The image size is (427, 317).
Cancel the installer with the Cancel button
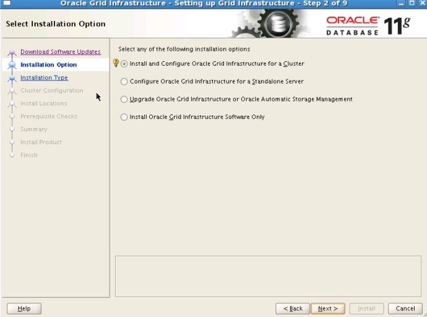coord(405,308)
